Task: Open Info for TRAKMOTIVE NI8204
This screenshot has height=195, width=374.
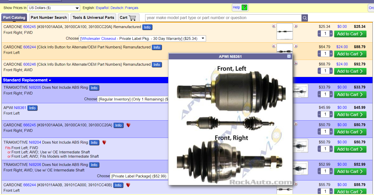Action: tap(94, 143)
